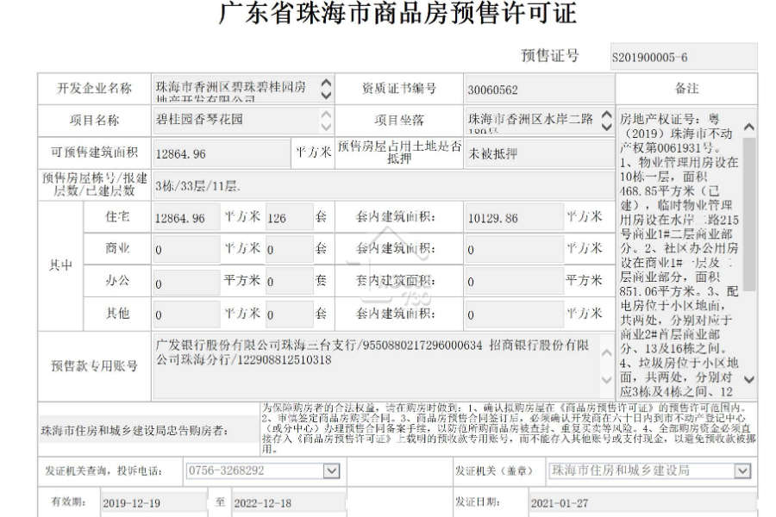
Task: Click the project location field's up arrow
Action: [x=607, y=115]
